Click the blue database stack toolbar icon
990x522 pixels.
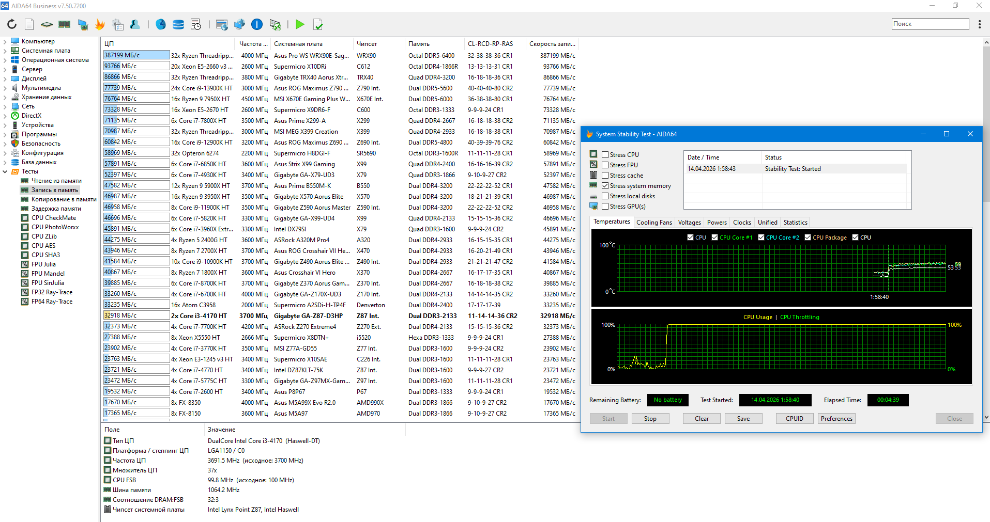[178, 24]
